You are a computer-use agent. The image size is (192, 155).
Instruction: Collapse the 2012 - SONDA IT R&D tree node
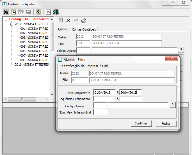click(12, 24)
